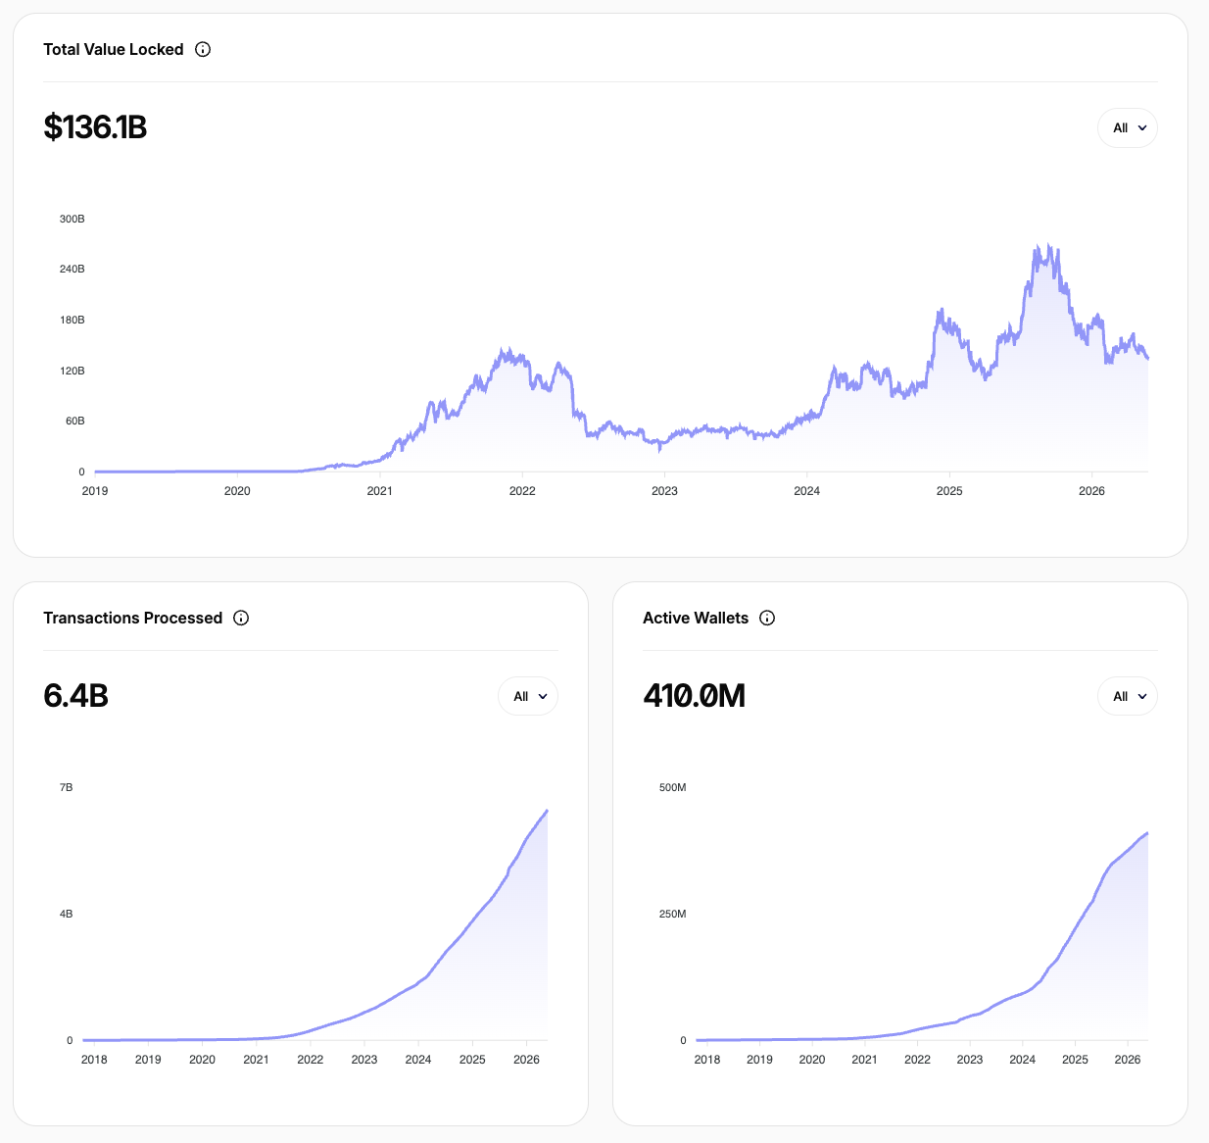Click the 4B y-axis label
Image resolution: width=1209 pixels, height=1143 pixels.
pos(67,914)
